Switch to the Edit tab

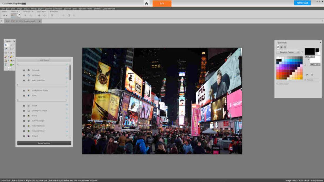(x=162, y=4)
